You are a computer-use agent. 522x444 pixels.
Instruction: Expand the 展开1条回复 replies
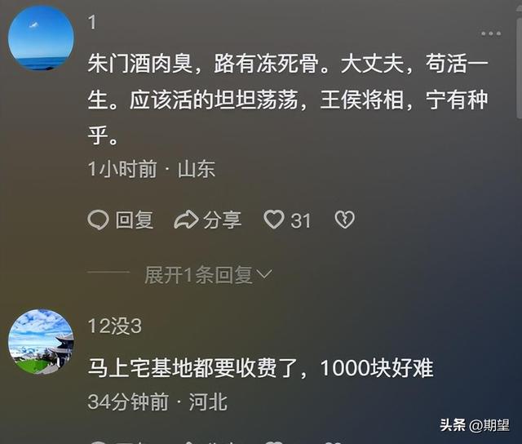click(198, 275)
